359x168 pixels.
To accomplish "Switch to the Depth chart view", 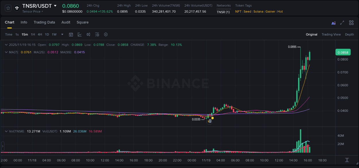I will pyautogui.click(x=350, y=34).
